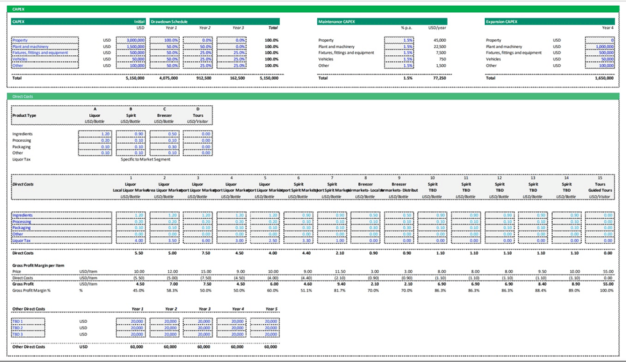
Task: Click Gross Profit Margin 81.7%
Action: tap(340, 291)
